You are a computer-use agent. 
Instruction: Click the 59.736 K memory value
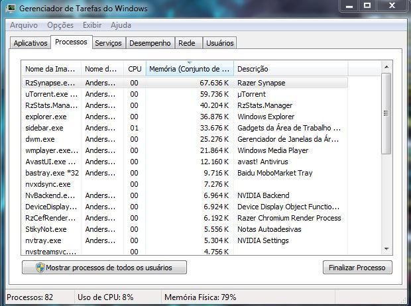214,94
